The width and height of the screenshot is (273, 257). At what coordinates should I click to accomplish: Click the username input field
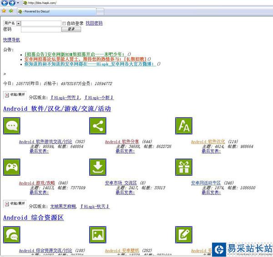(41, 24)
